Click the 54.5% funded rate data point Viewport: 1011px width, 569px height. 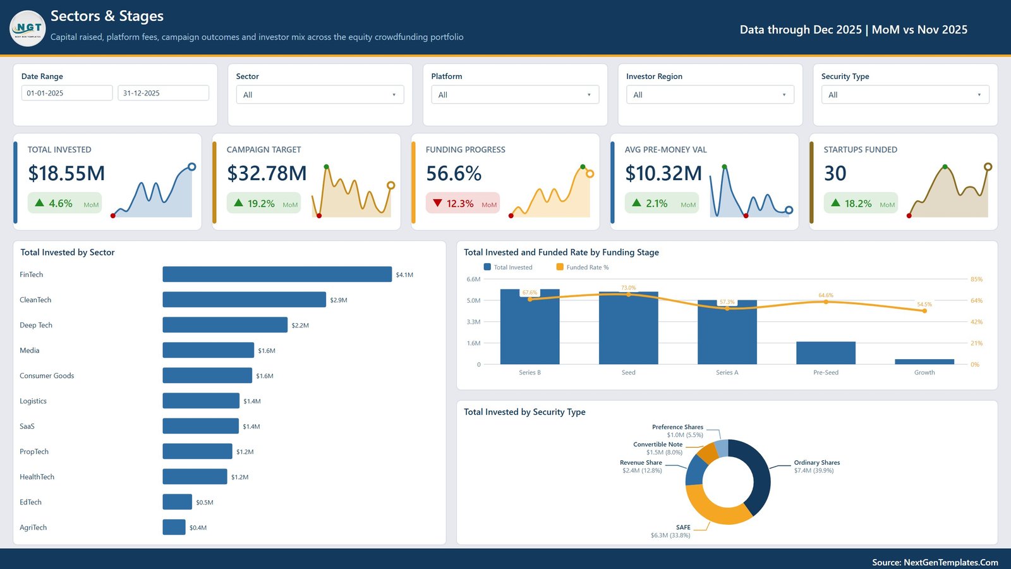[924, 310]
